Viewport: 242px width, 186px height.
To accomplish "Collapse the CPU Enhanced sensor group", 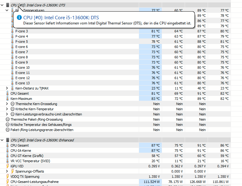I will [x=2, y=140].
